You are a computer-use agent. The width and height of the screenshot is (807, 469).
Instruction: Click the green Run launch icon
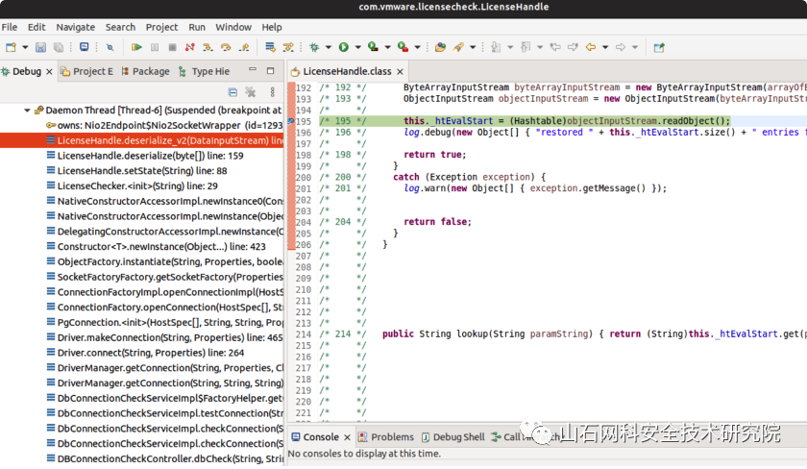pyautogui.click(x=344, y=47)
